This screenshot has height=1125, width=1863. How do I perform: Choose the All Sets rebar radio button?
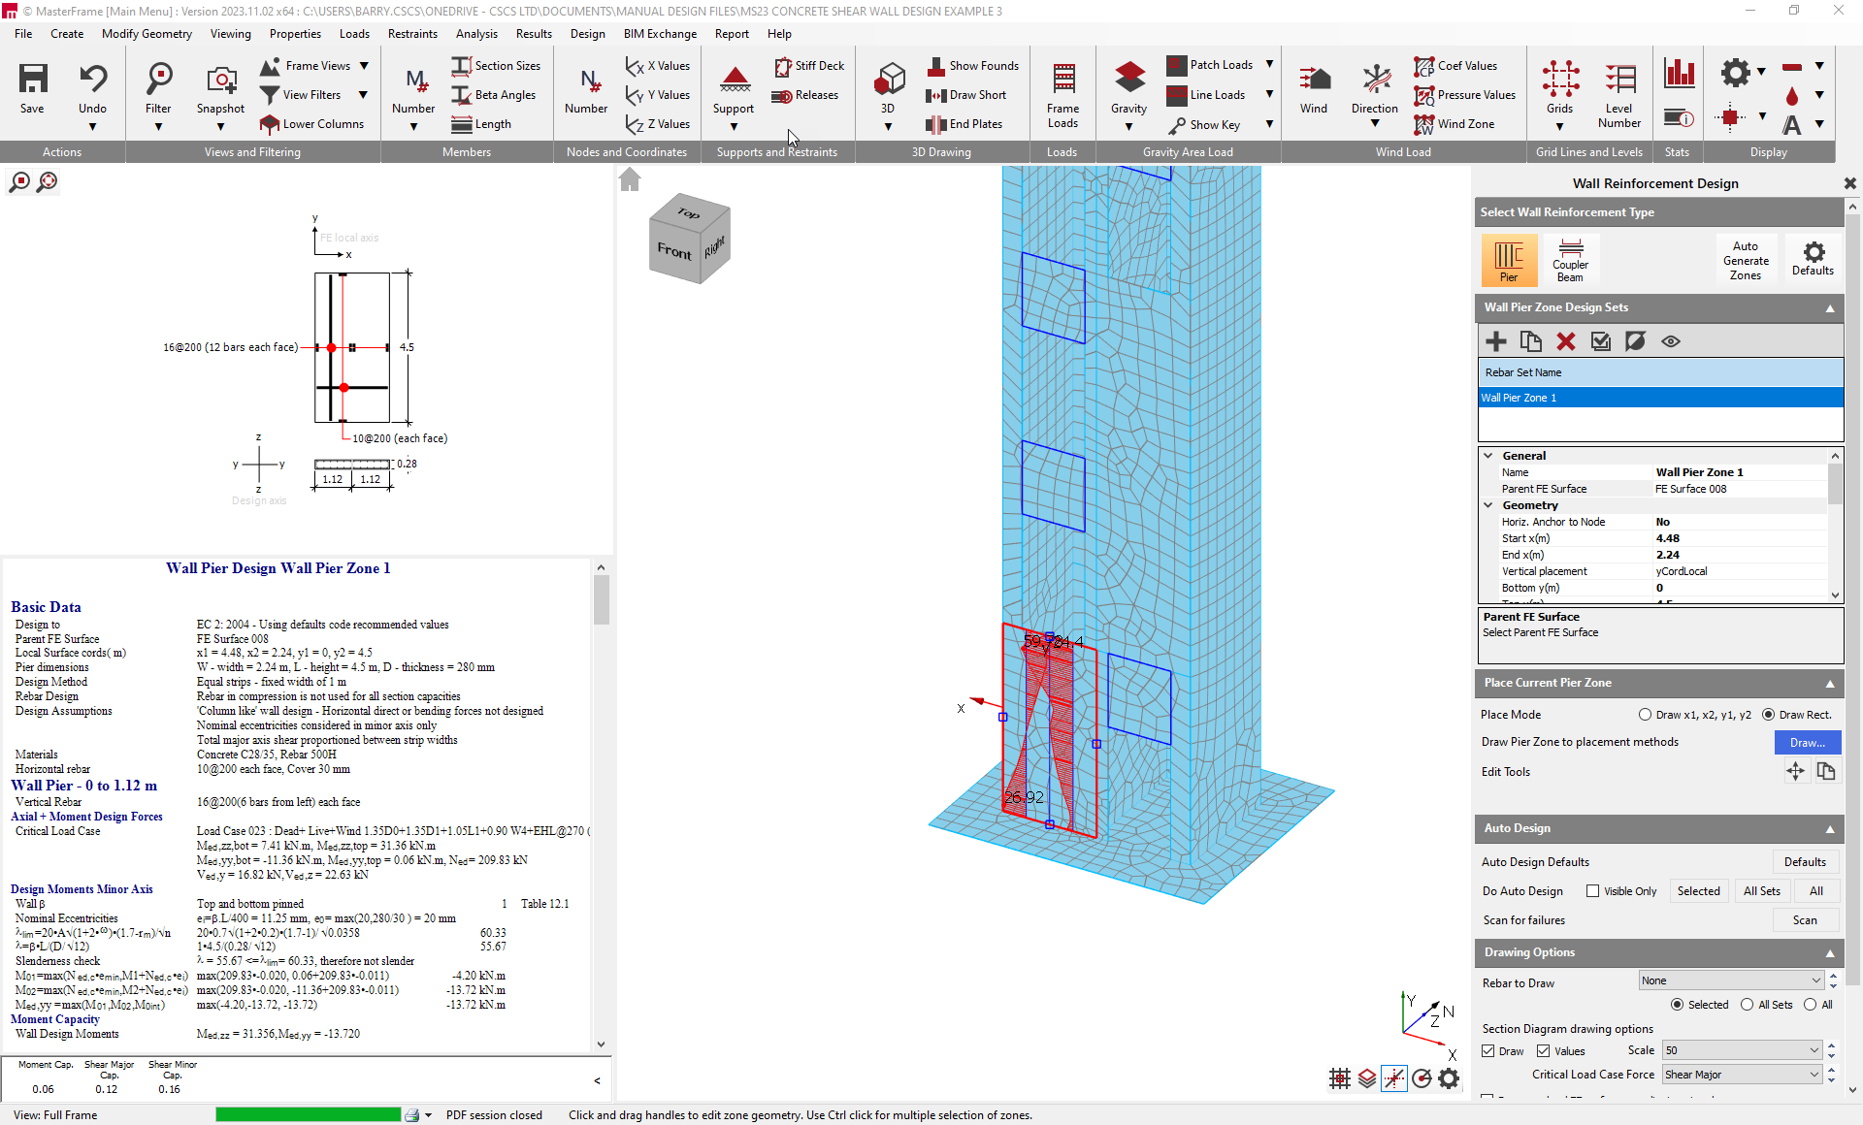tap(1747, 1005)
